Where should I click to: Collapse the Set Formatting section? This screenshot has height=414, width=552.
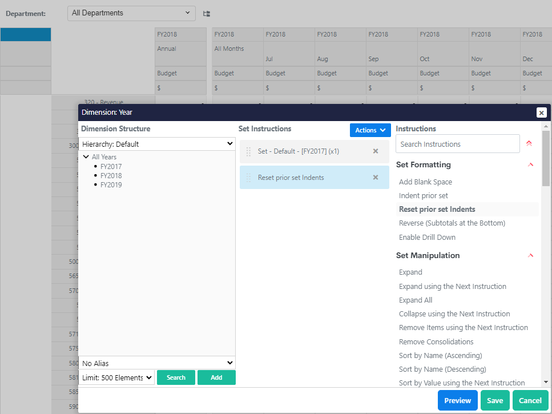click(530, 164)
